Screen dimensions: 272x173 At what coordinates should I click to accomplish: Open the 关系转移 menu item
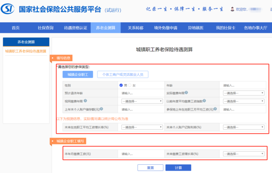(136, 28)
